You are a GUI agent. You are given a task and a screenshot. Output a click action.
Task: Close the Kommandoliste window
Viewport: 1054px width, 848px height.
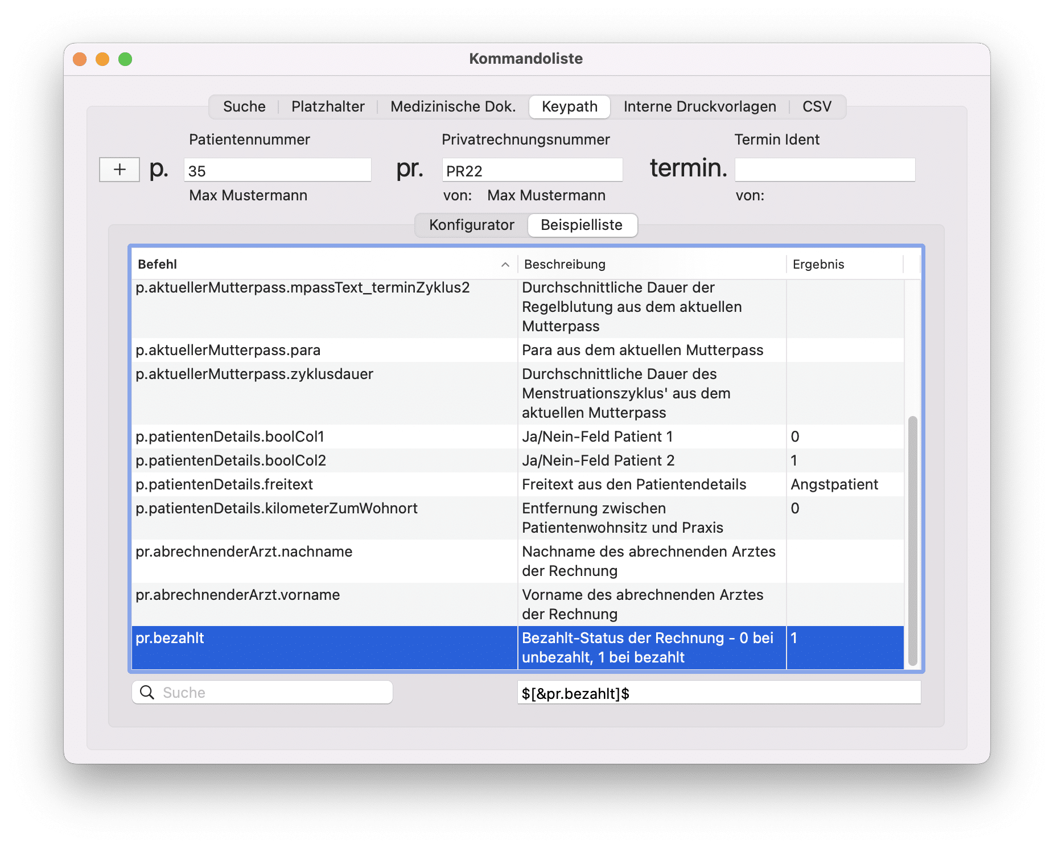pos(80,59)
